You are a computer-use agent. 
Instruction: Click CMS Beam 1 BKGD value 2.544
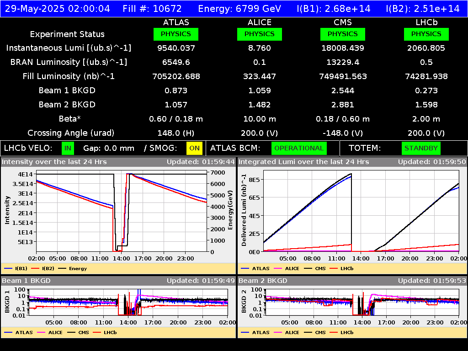pyautogui.click(x=343, y=90)
